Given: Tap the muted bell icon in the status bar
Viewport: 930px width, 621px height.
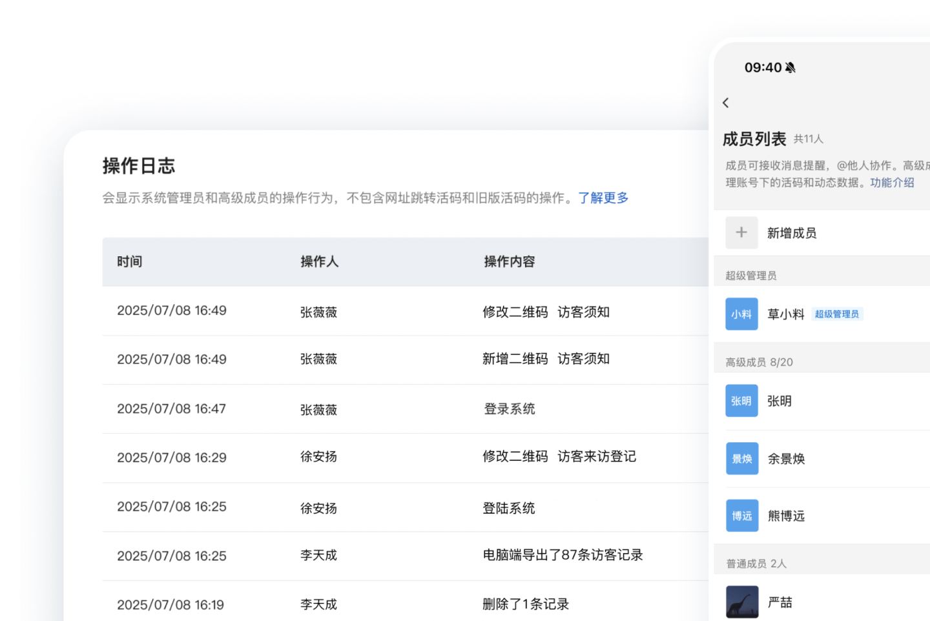Looking at the screenshot, I should (790, 68).
